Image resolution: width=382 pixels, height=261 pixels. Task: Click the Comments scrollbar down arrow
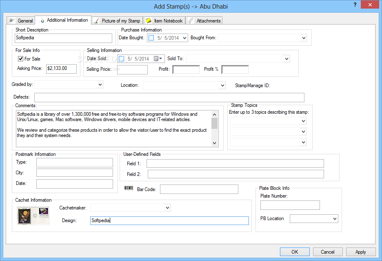[214, 143]
